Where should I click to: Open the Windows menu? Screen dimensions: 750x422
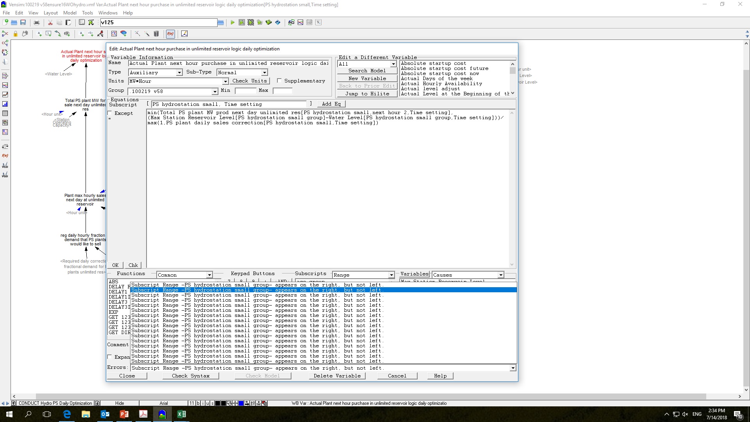108,13
